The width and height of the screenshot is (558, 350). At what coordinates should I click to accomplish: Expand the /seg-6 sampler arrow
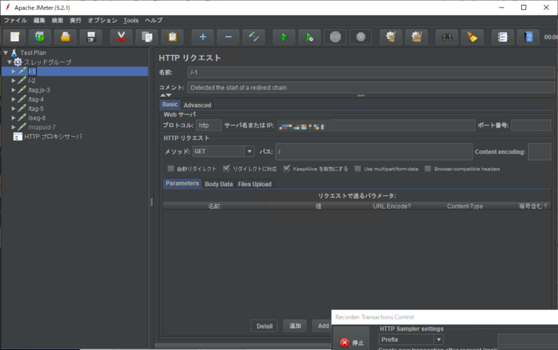point(13,118)
